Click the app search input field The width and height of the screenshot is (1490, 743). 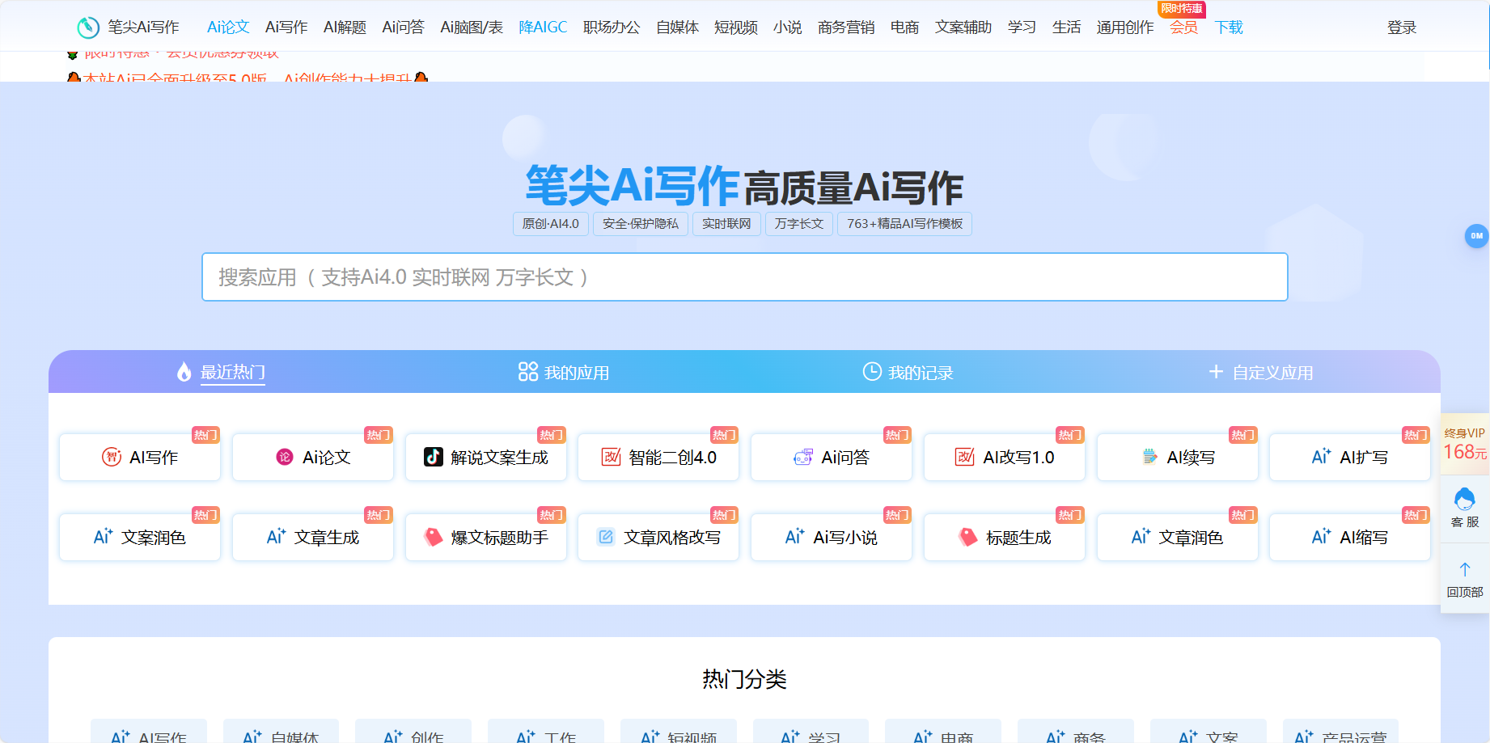[x=744, y=277]
